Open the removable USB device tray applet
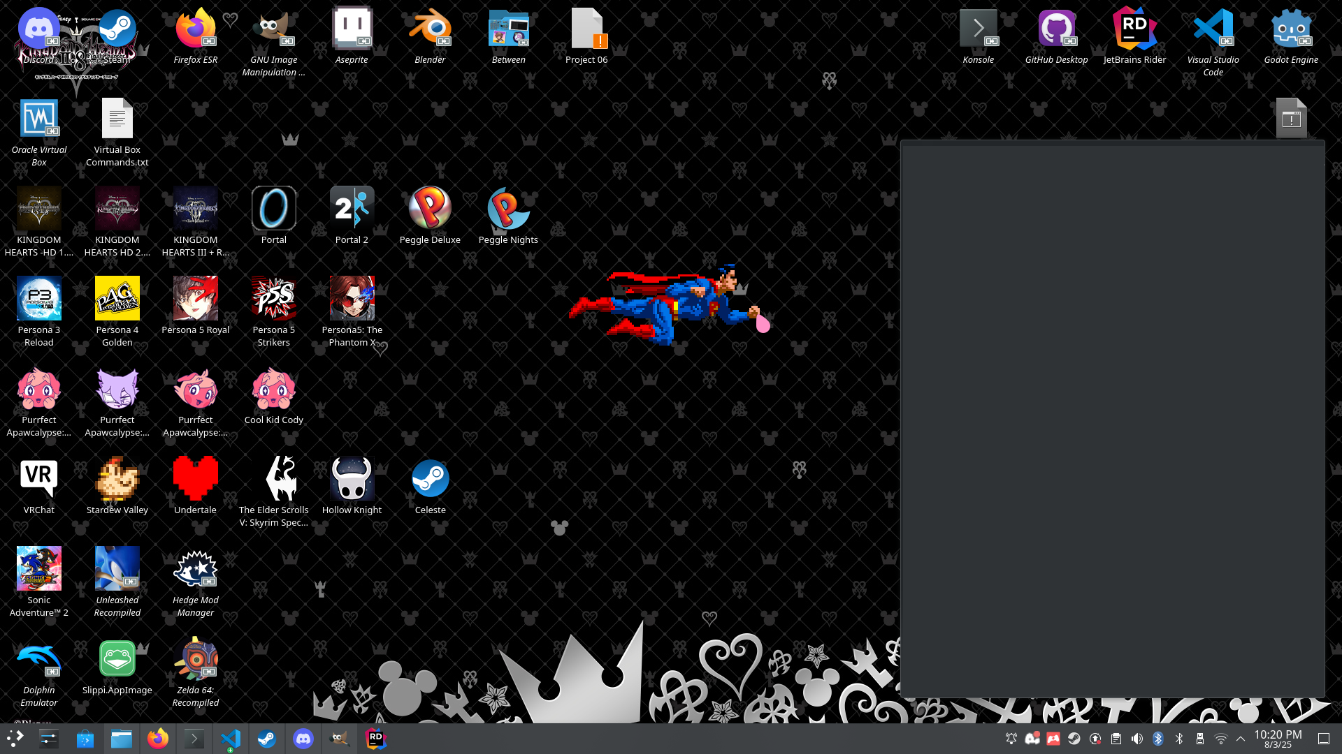 [x=1200, y=739]
